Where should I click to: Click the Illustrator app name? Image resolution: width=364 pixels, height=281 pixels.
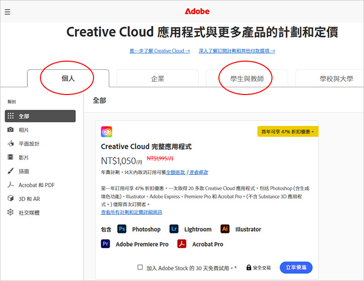click(x=248, y=229)
